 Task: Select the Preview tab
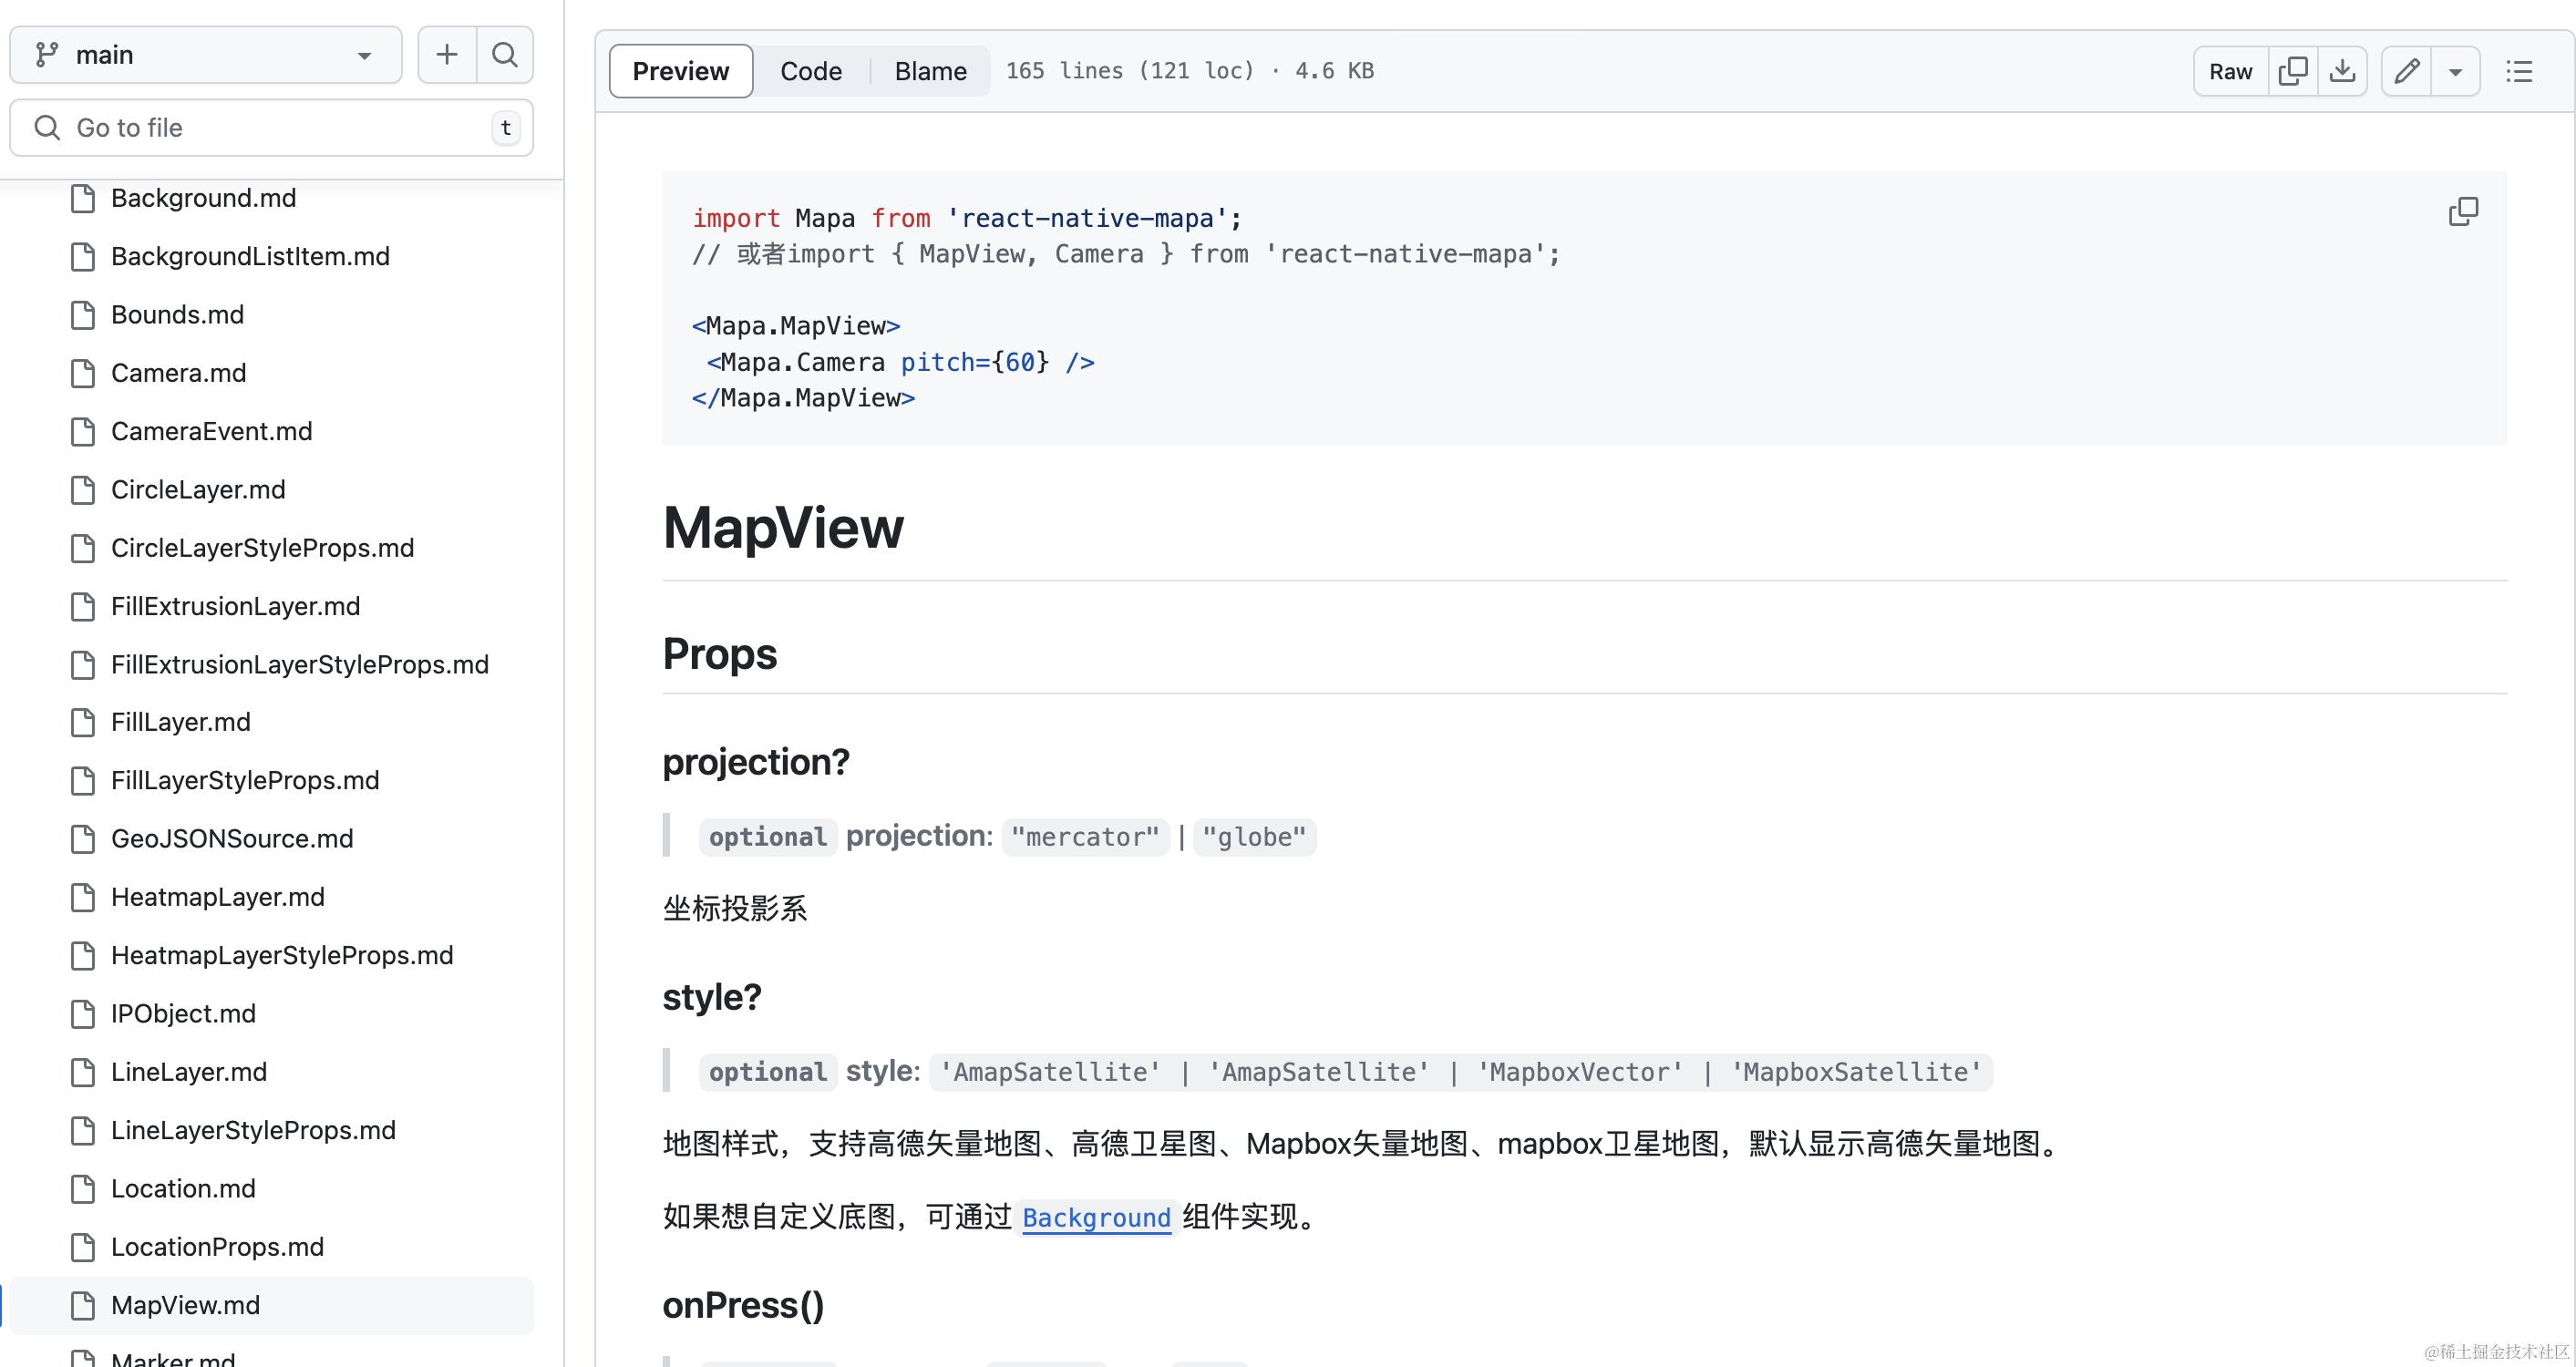(x=680, y=71)
